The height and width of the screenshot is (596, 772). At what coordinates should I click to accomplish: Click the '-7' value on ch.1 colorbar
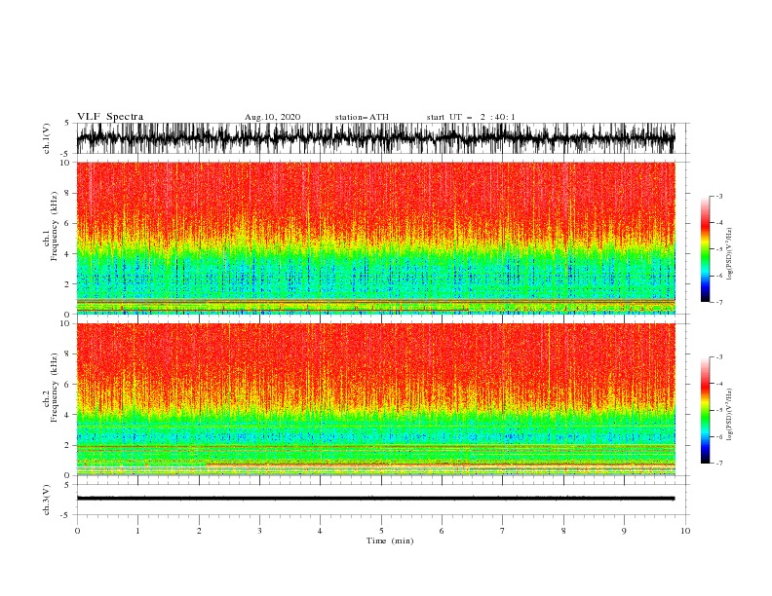[x=718, y=302]
